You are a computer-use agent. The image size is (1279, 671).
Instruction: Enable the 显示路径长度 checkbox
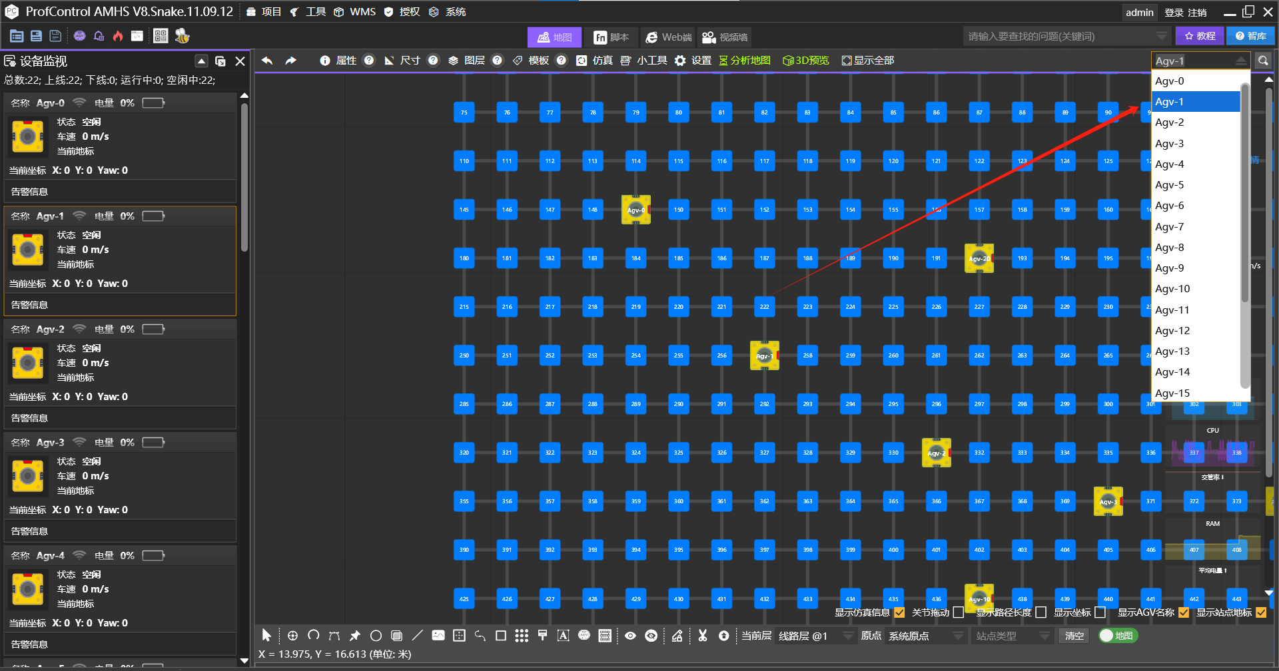pos(1041,612)
